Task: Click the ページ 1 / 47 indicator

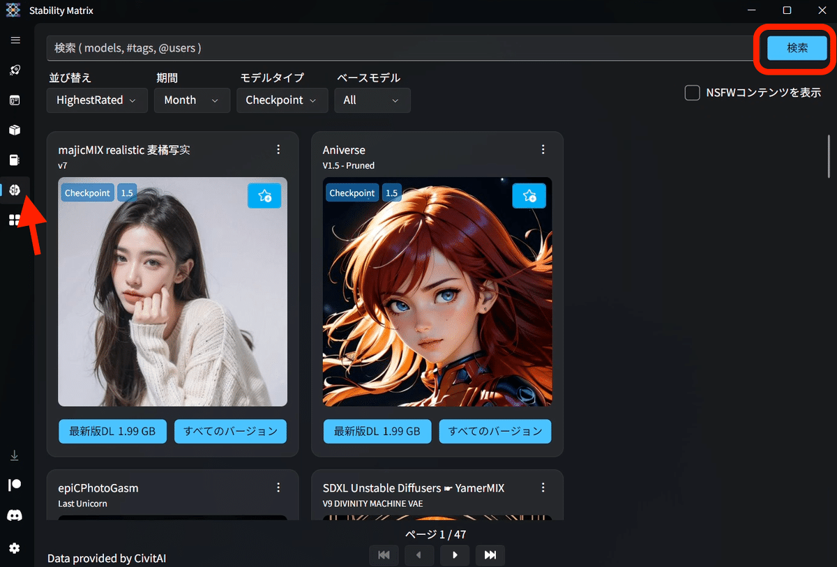Action: pyautogui.click(x=436, y=535)
